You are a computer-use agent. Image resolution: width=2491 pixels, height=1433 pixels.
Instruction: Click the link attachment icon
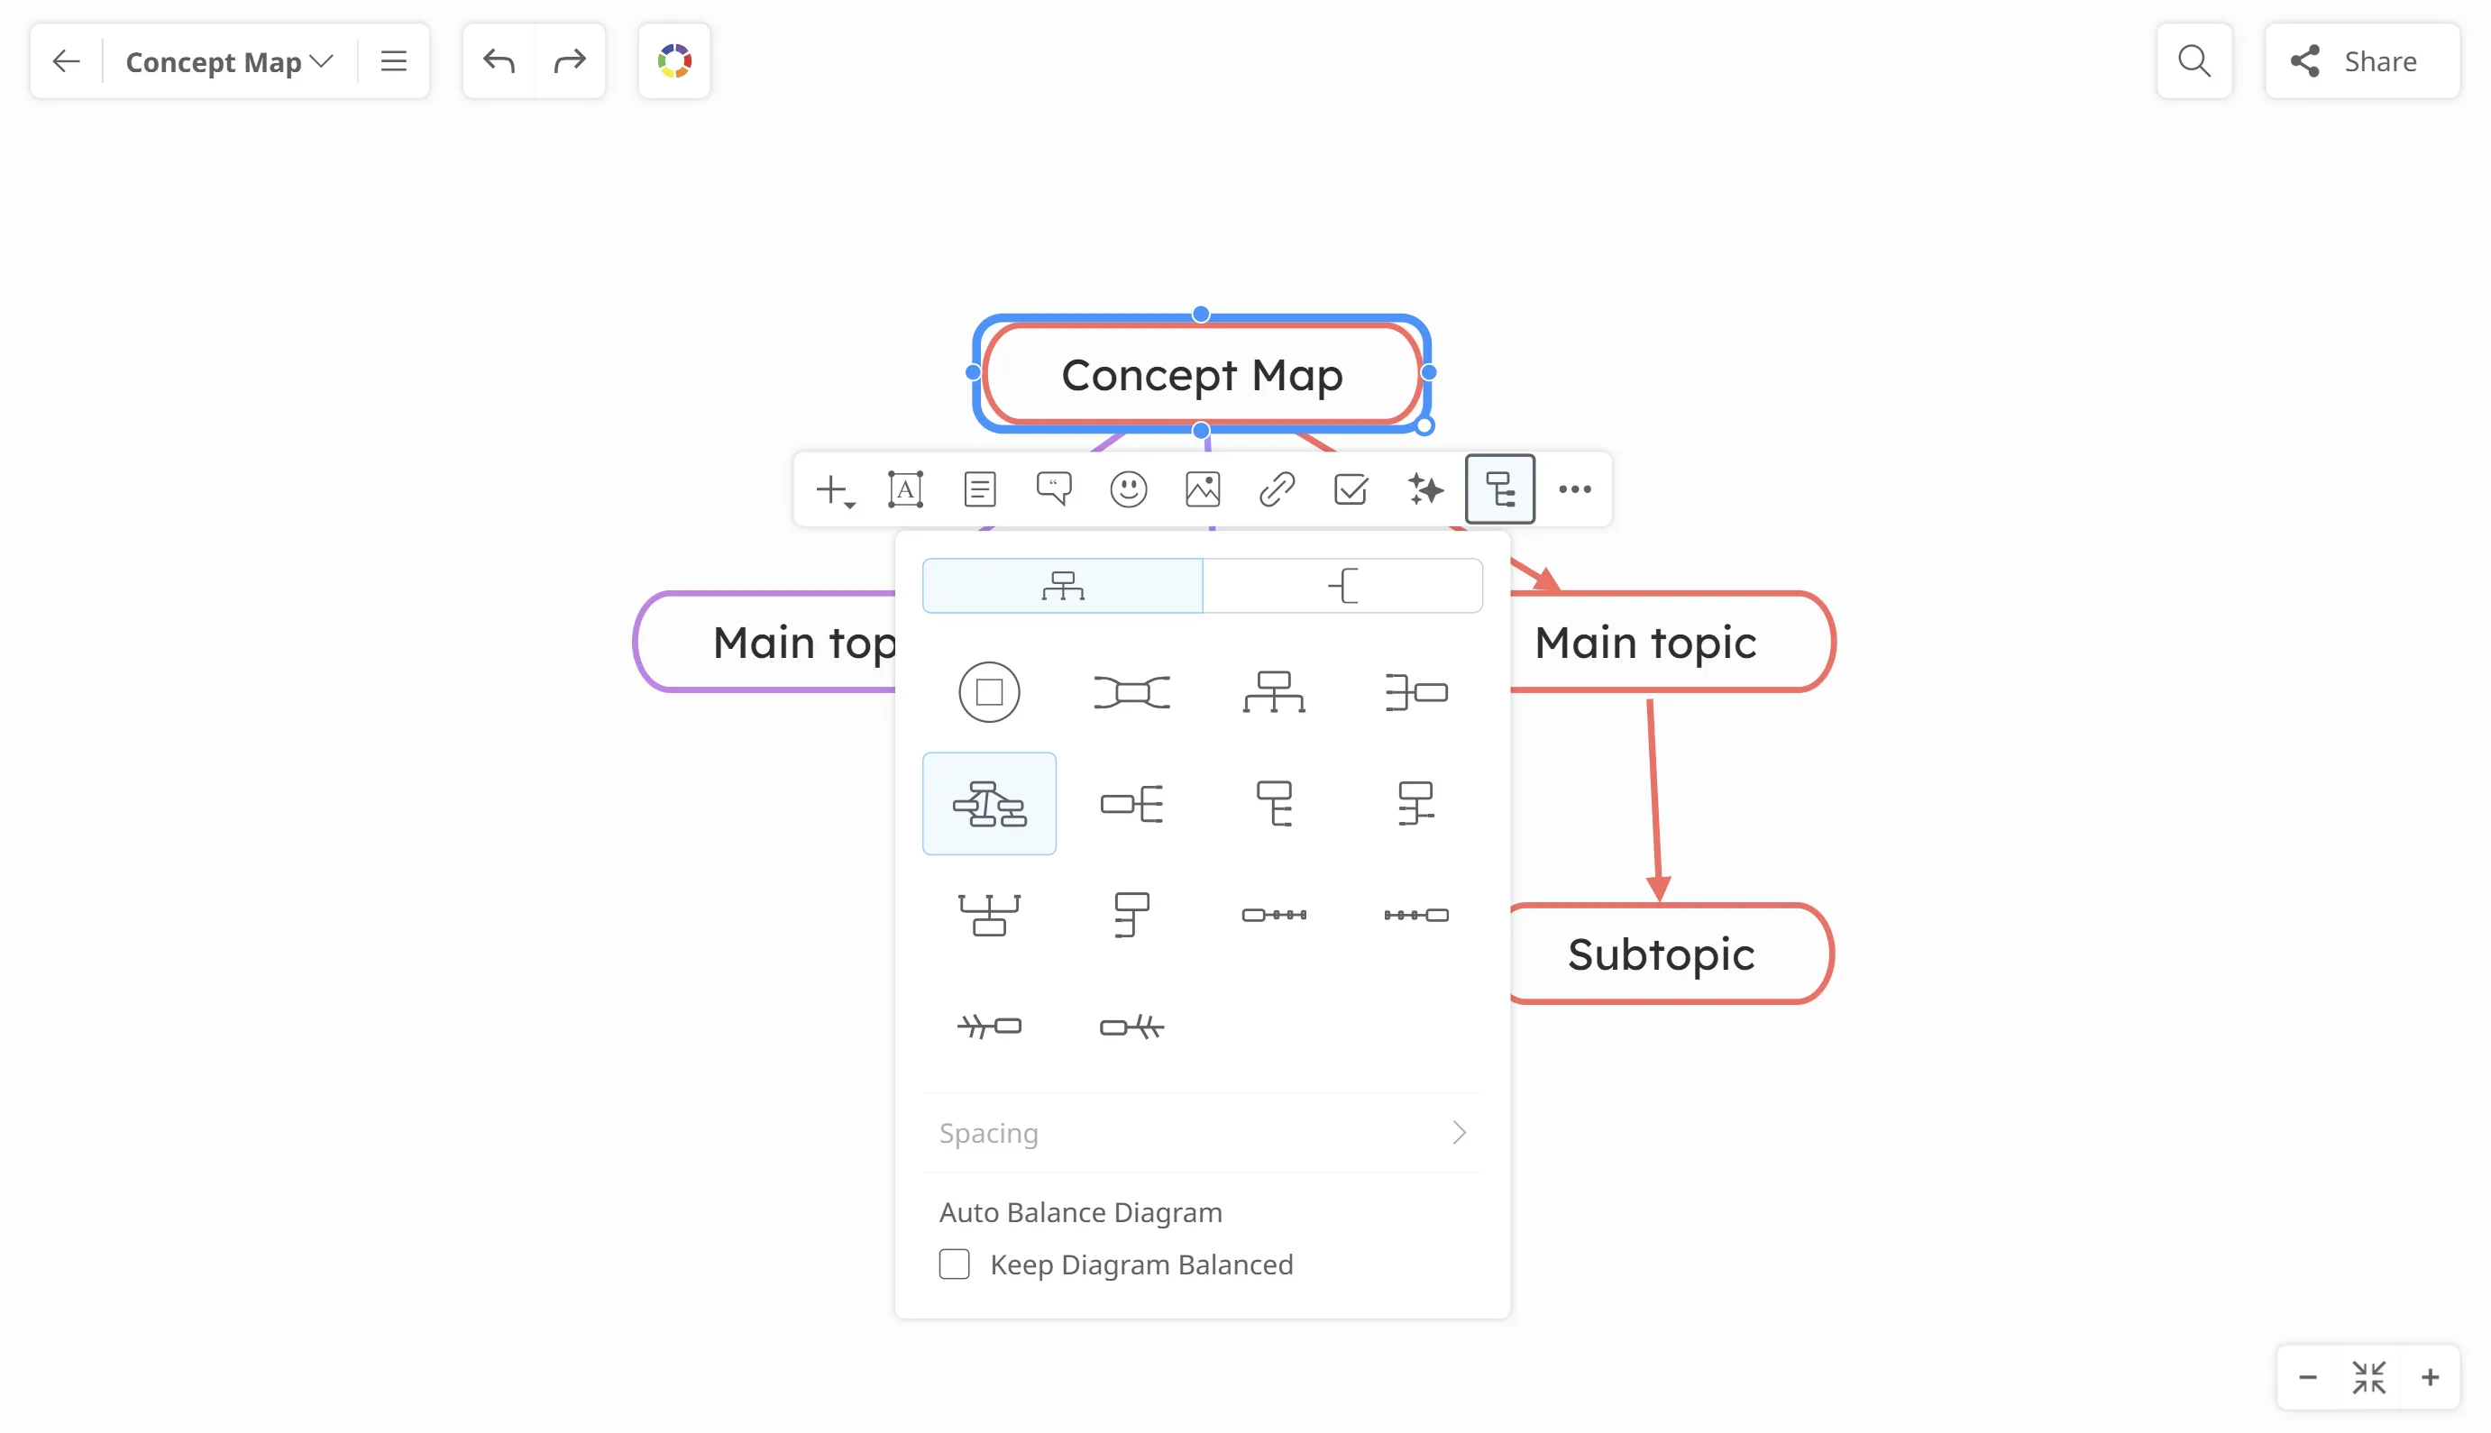point(1277,489)
